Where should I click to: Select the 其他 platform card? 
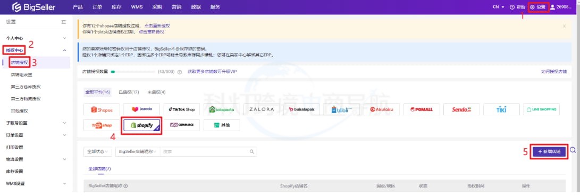pos(222,125)
